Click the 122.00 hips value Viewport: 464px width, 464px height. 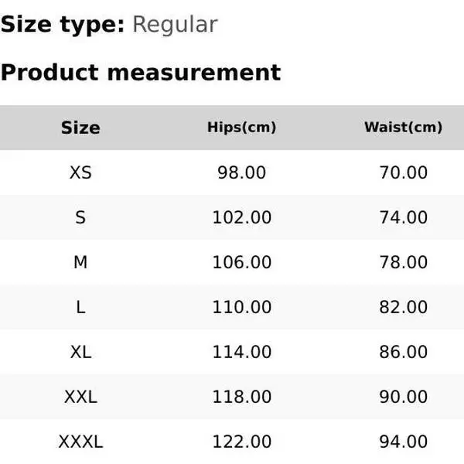tap(241, 442)
